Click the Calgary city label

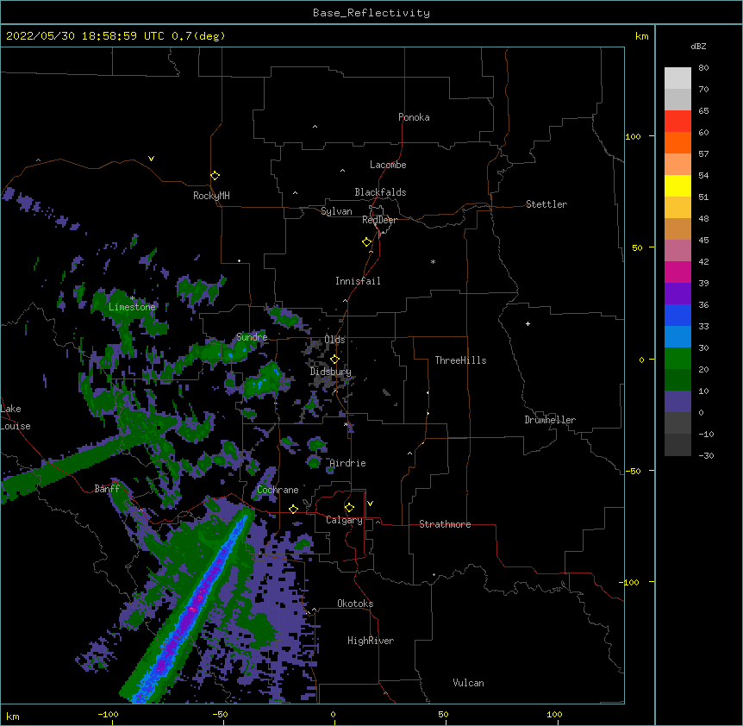tap(344, 520)
